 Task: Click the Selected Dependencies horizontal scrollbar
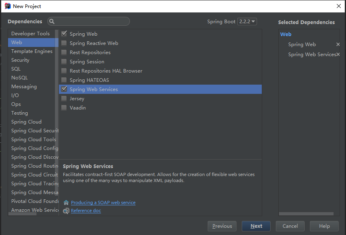pyautogui.click(x=306, y=214)
